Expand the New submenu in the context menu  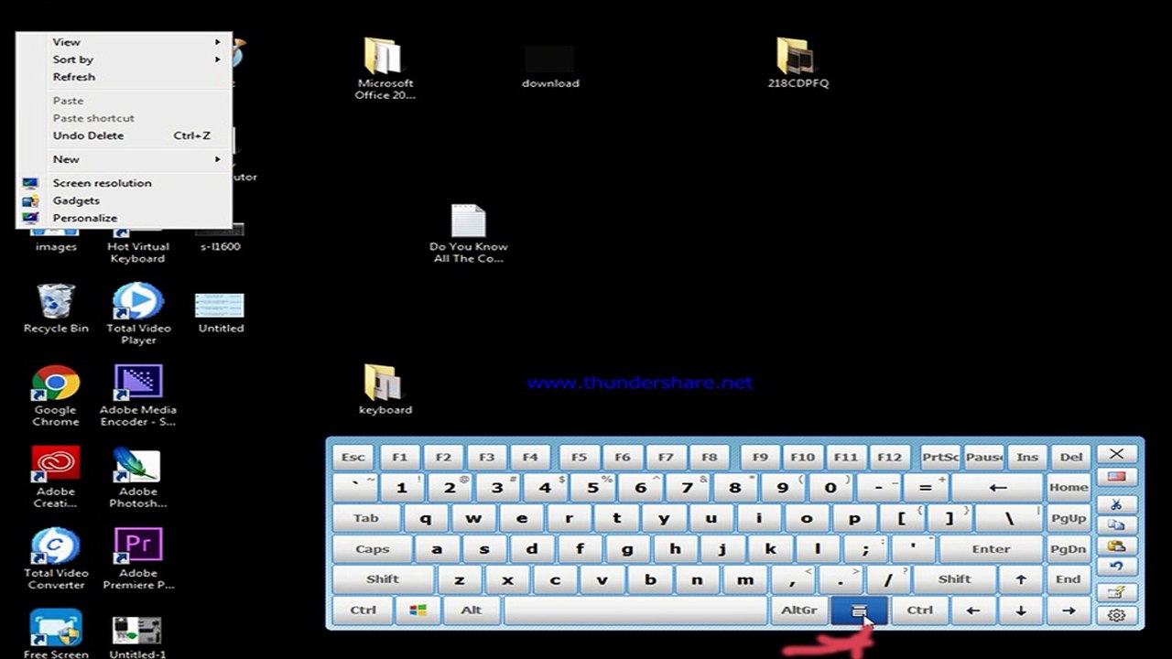(124, 159)
